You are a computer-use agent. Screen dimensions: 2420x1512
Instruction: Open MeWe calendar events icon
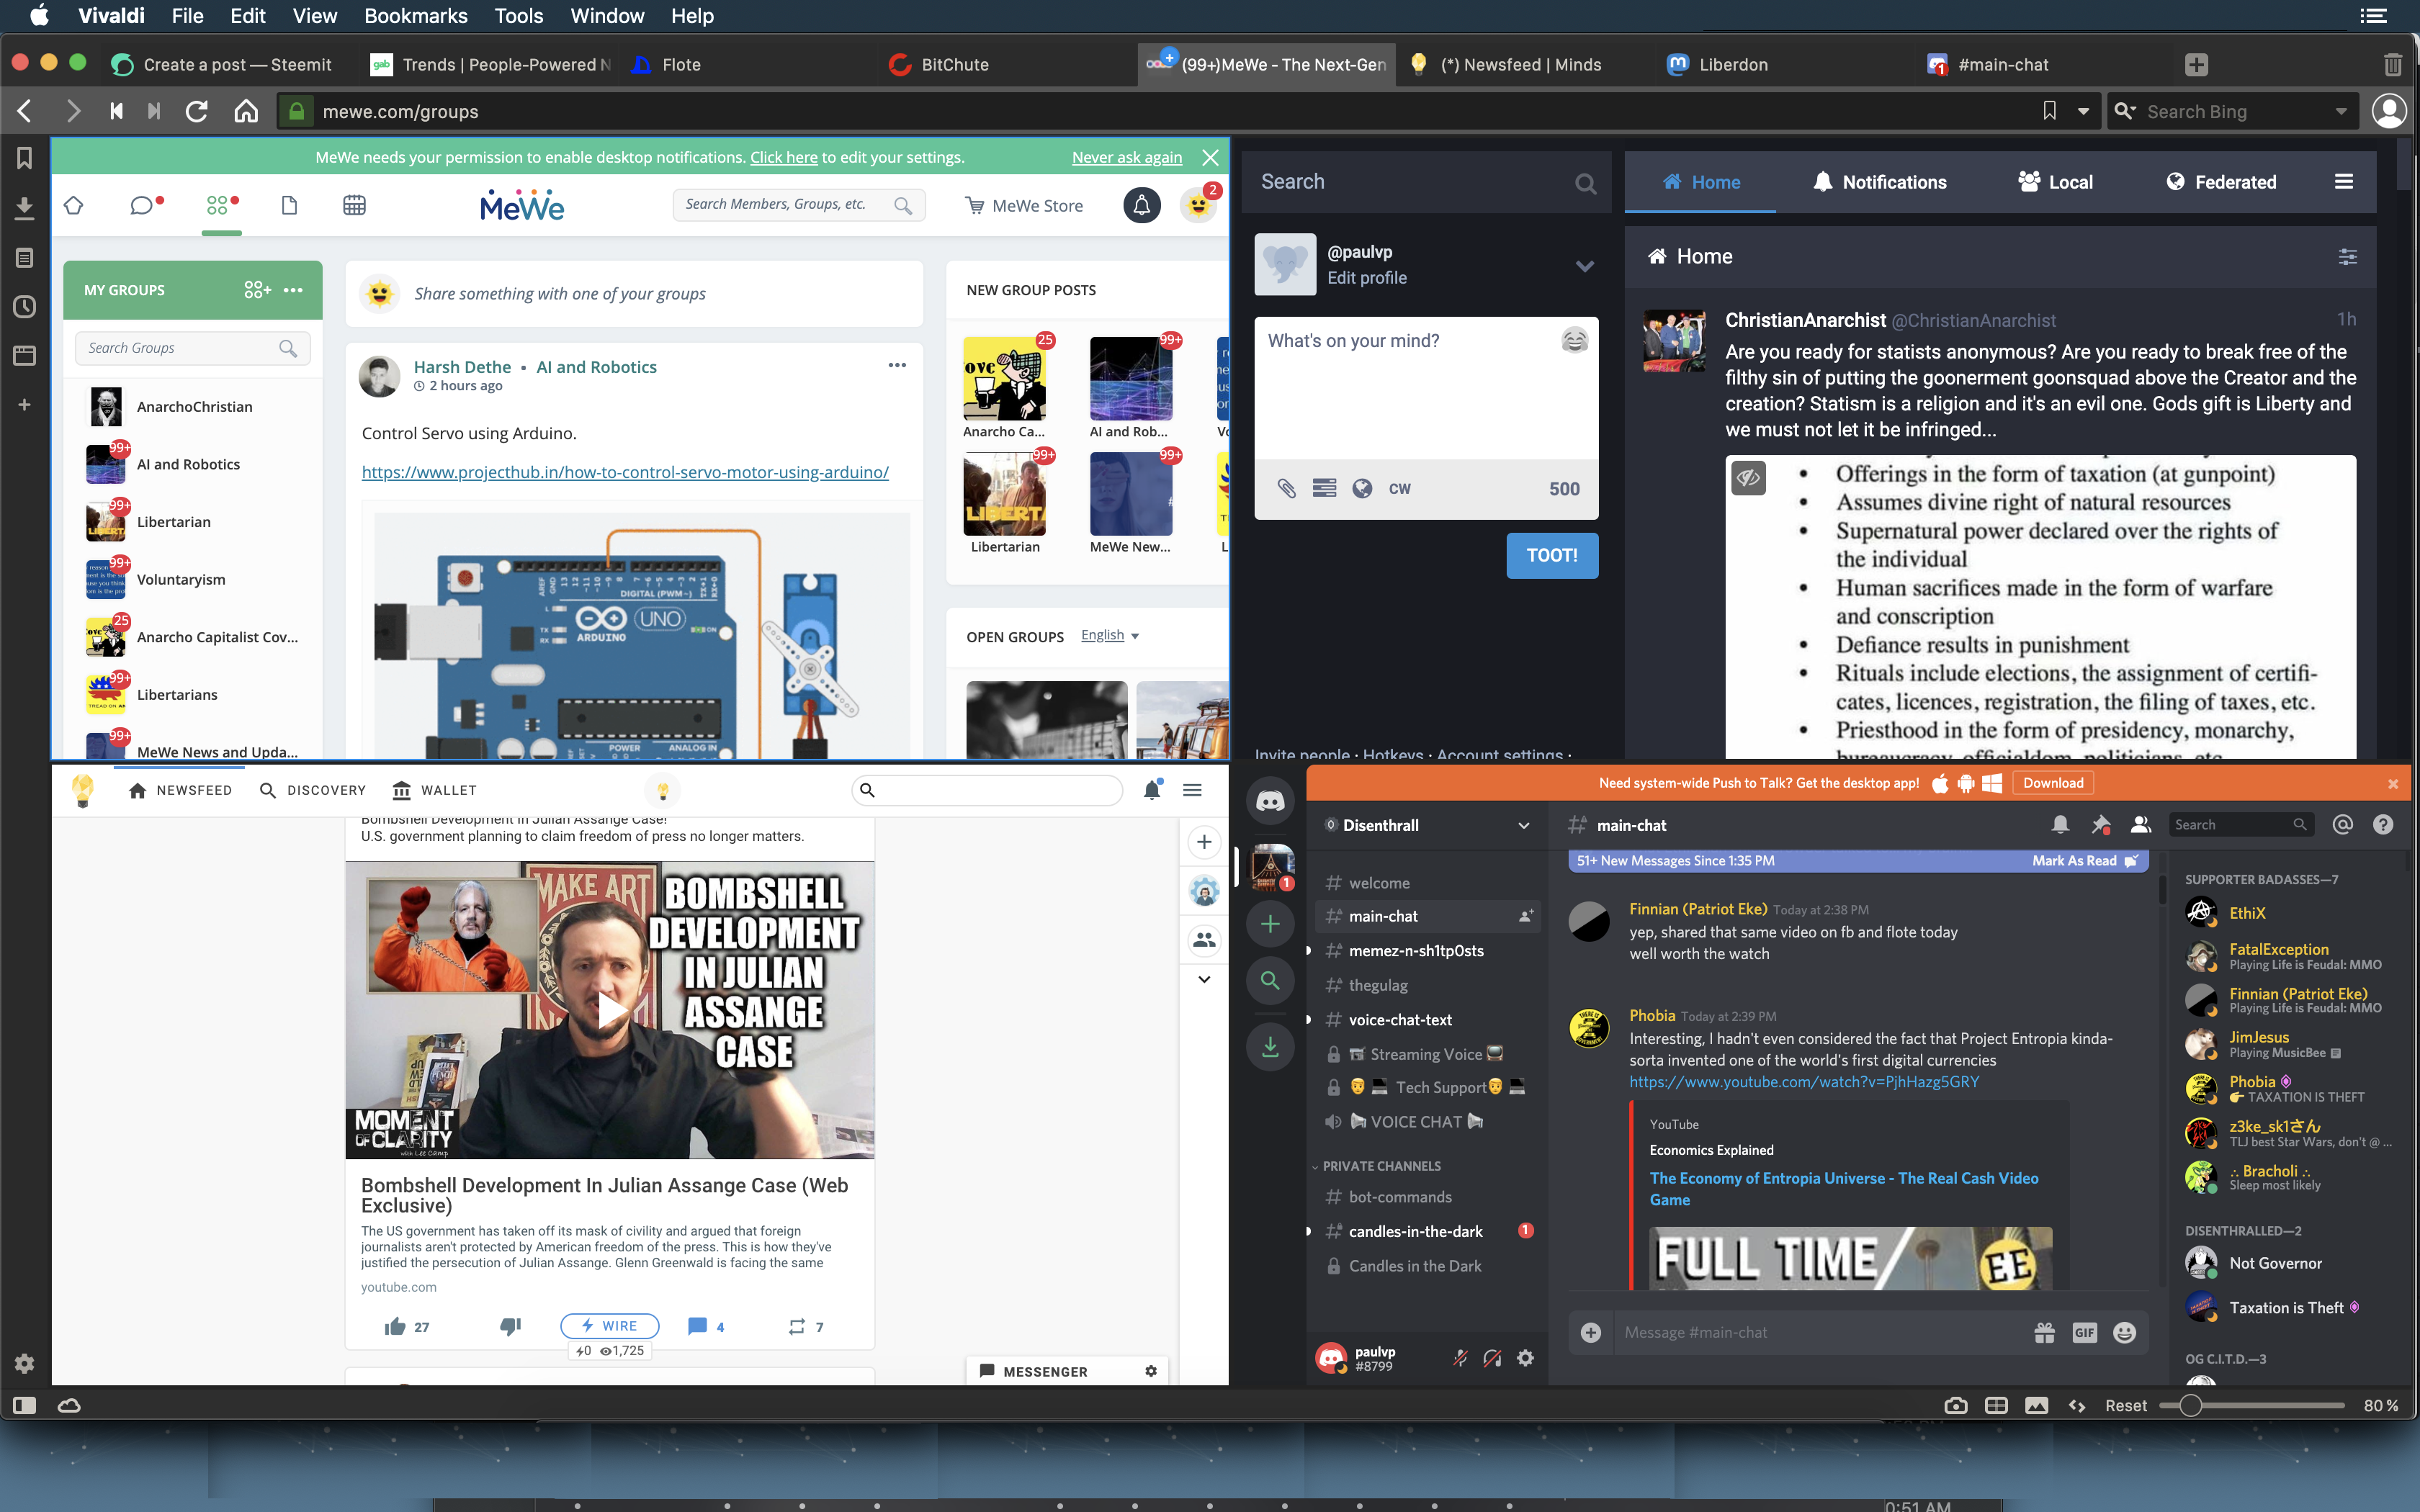coord(354,205)
